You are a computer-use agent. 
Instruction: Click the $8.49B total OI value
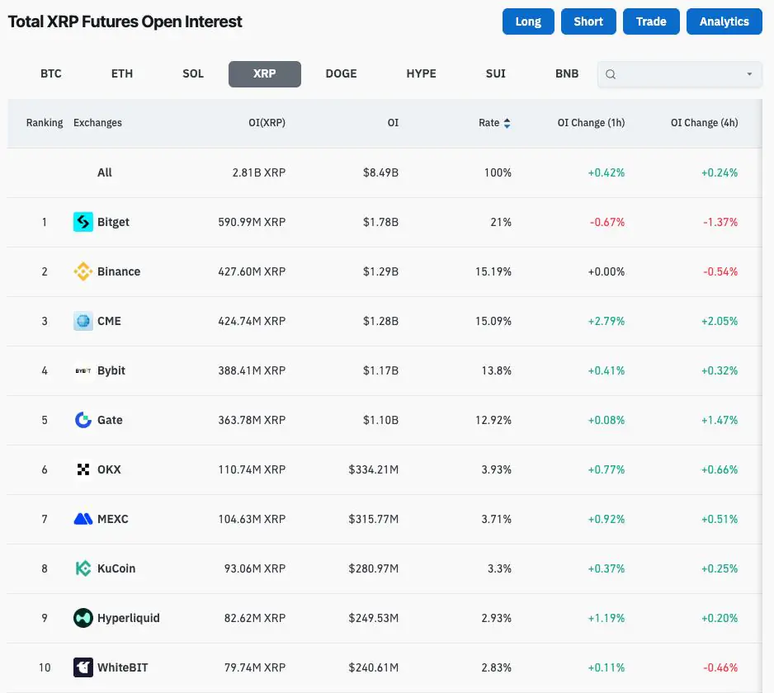coord(380,172)
